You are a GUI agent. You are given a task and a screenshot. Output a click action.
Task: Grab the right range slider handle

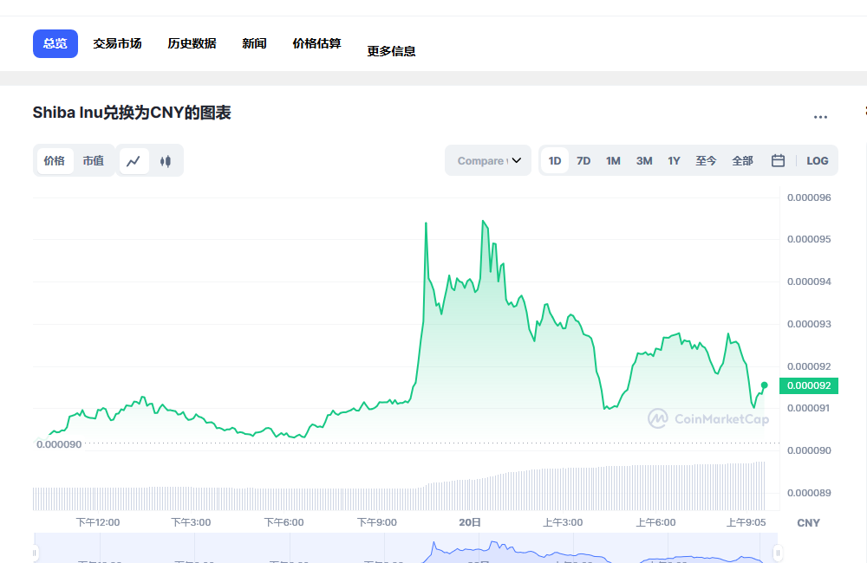[778, 553]
